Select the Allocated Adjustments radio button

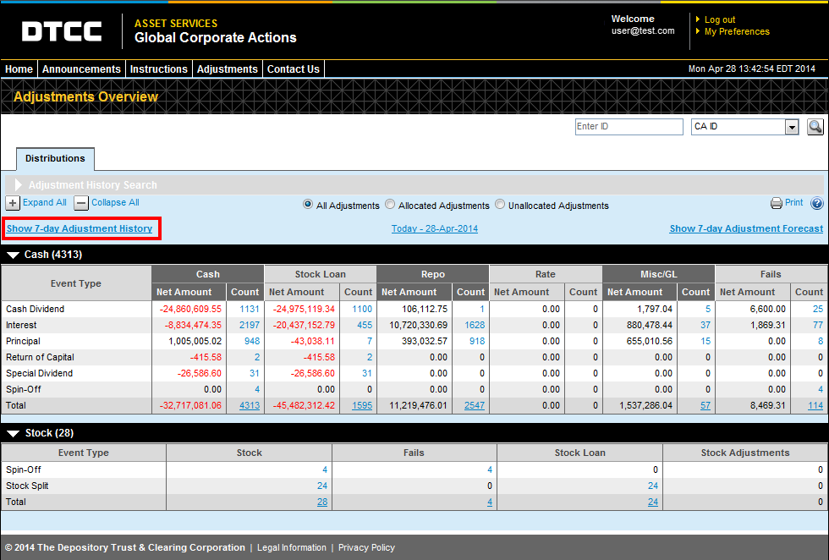(390, 204)
